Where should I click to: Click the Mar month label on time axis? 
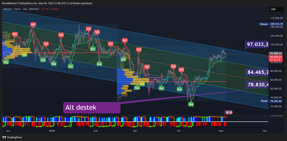(x=135, y=131)
